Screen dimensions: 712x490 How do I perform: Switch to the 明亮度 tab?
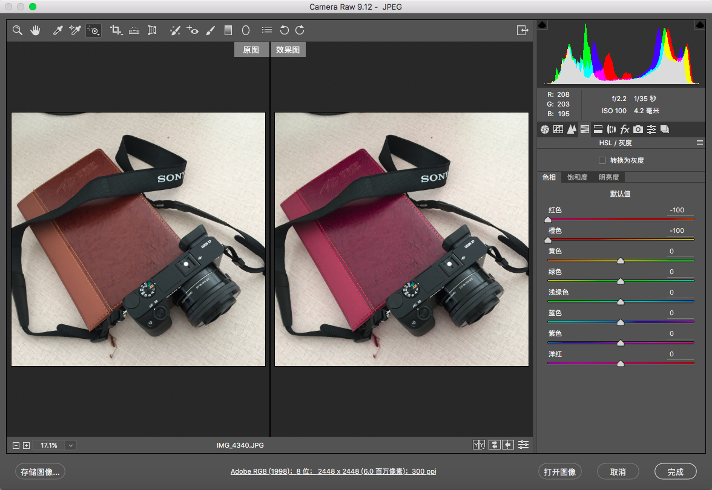pyautogui.click(x=608, y=177)
